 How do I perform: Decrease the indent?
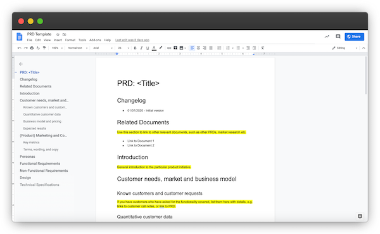[x=248, y=48]
